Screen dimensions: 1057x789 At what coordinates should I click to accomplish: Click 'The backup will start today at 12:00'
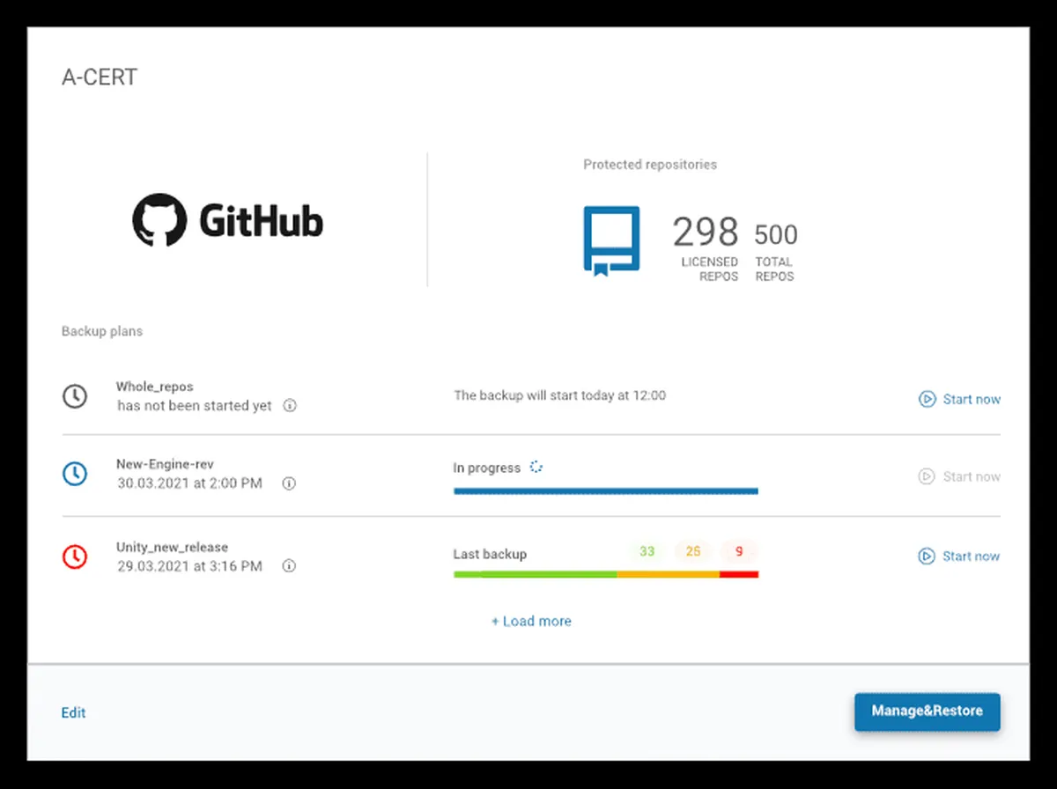coord(560,395)
